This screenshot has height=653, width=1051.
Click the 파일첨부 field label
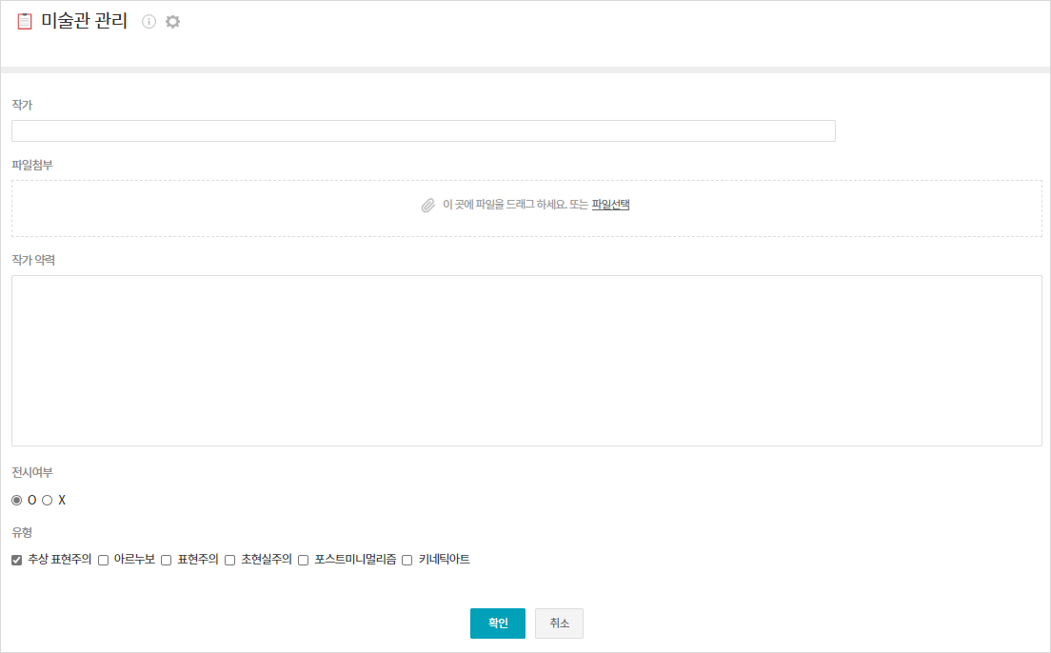(32, 165)
